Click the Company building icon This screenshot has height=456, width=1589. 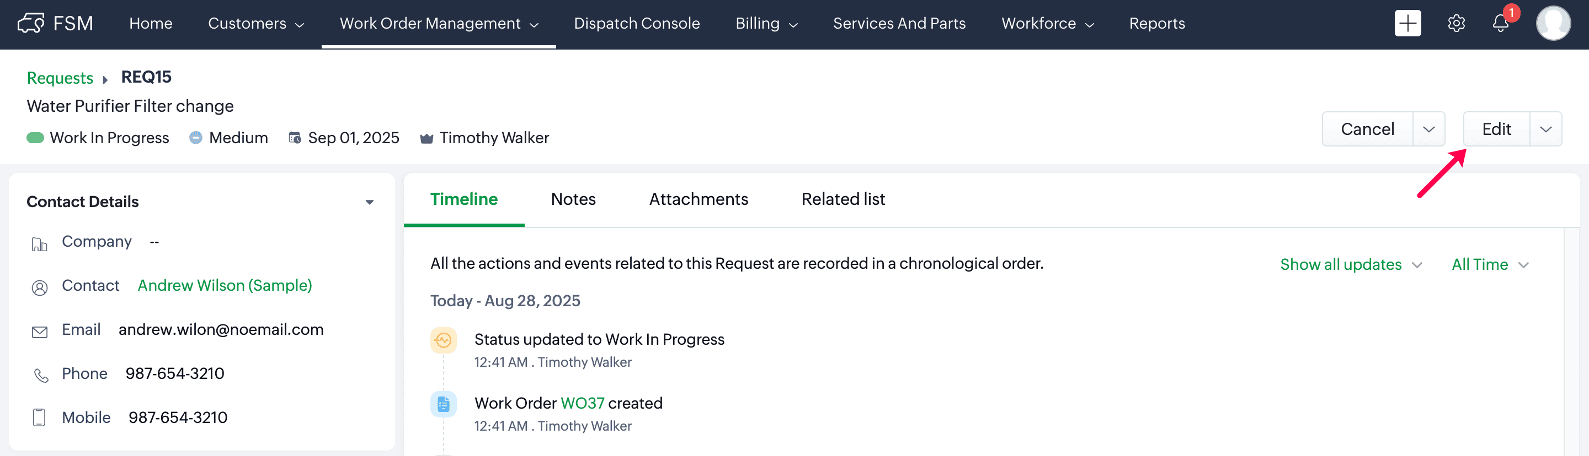click(x=40, y=245)
